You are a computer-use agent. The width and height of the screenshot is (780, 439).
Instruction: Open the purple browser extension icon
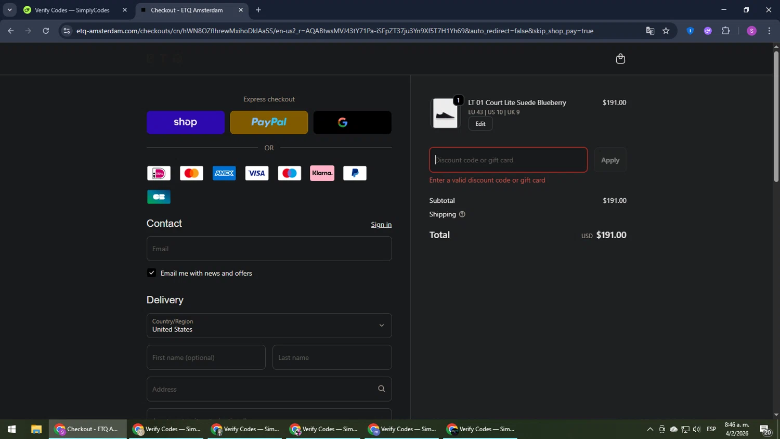[x=708, y=31]
